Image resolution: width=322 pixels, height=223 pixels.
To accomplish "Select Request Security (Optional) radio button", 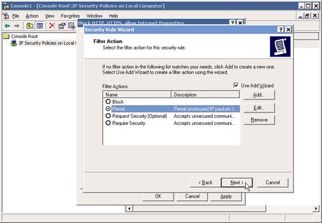I will click(108, 116).
